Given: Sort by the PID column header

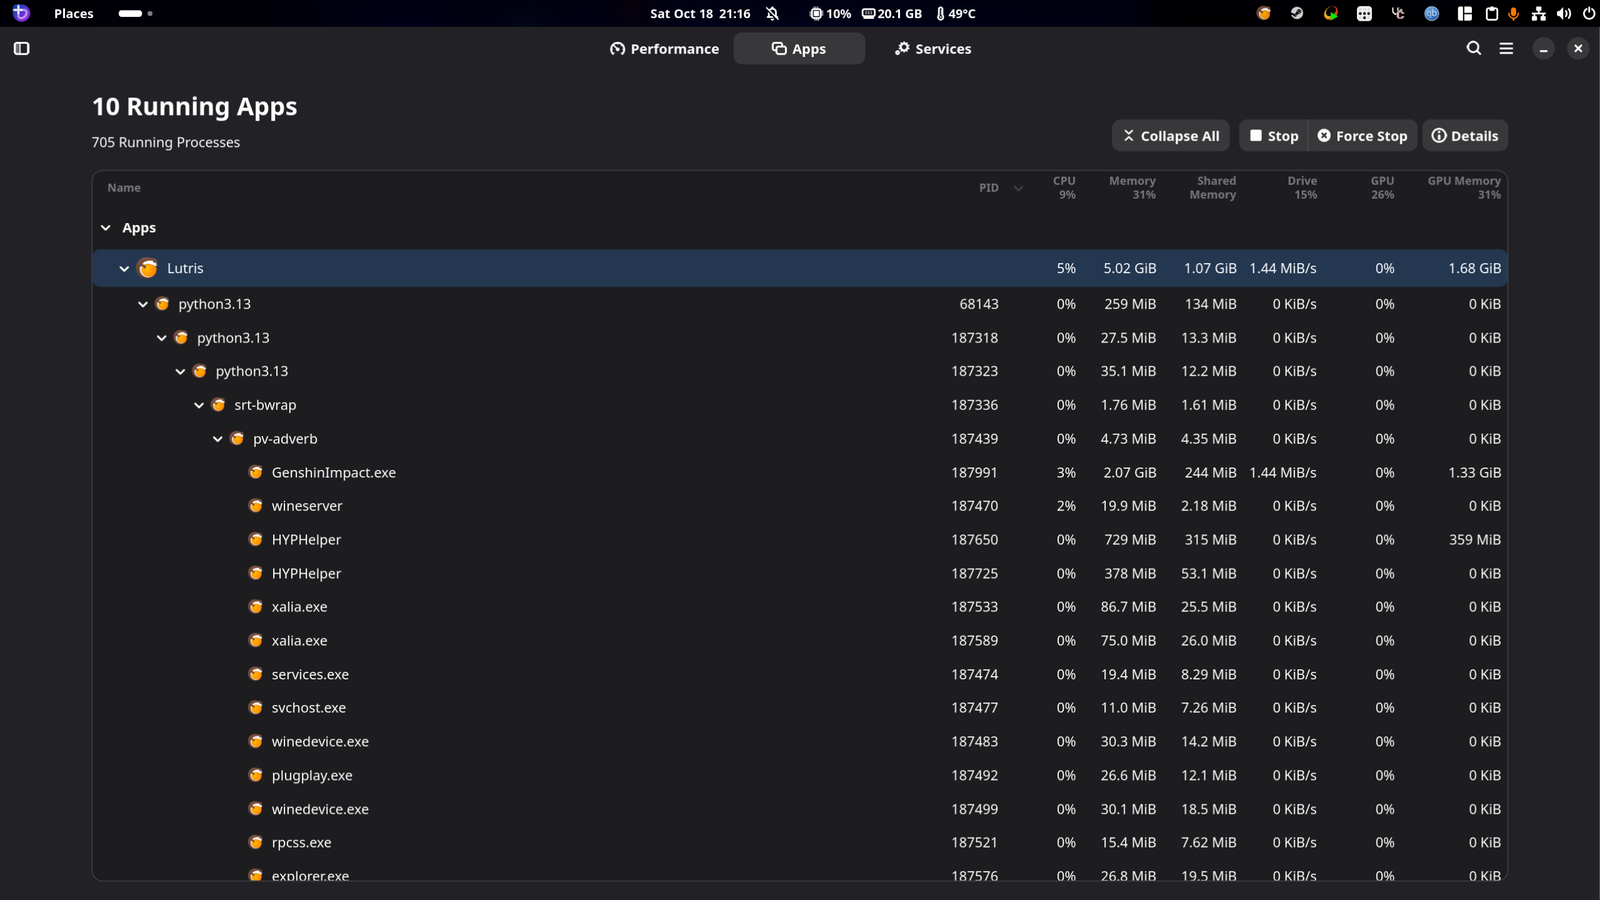Looking at the screenshot, I should click(x=989, y=187).
